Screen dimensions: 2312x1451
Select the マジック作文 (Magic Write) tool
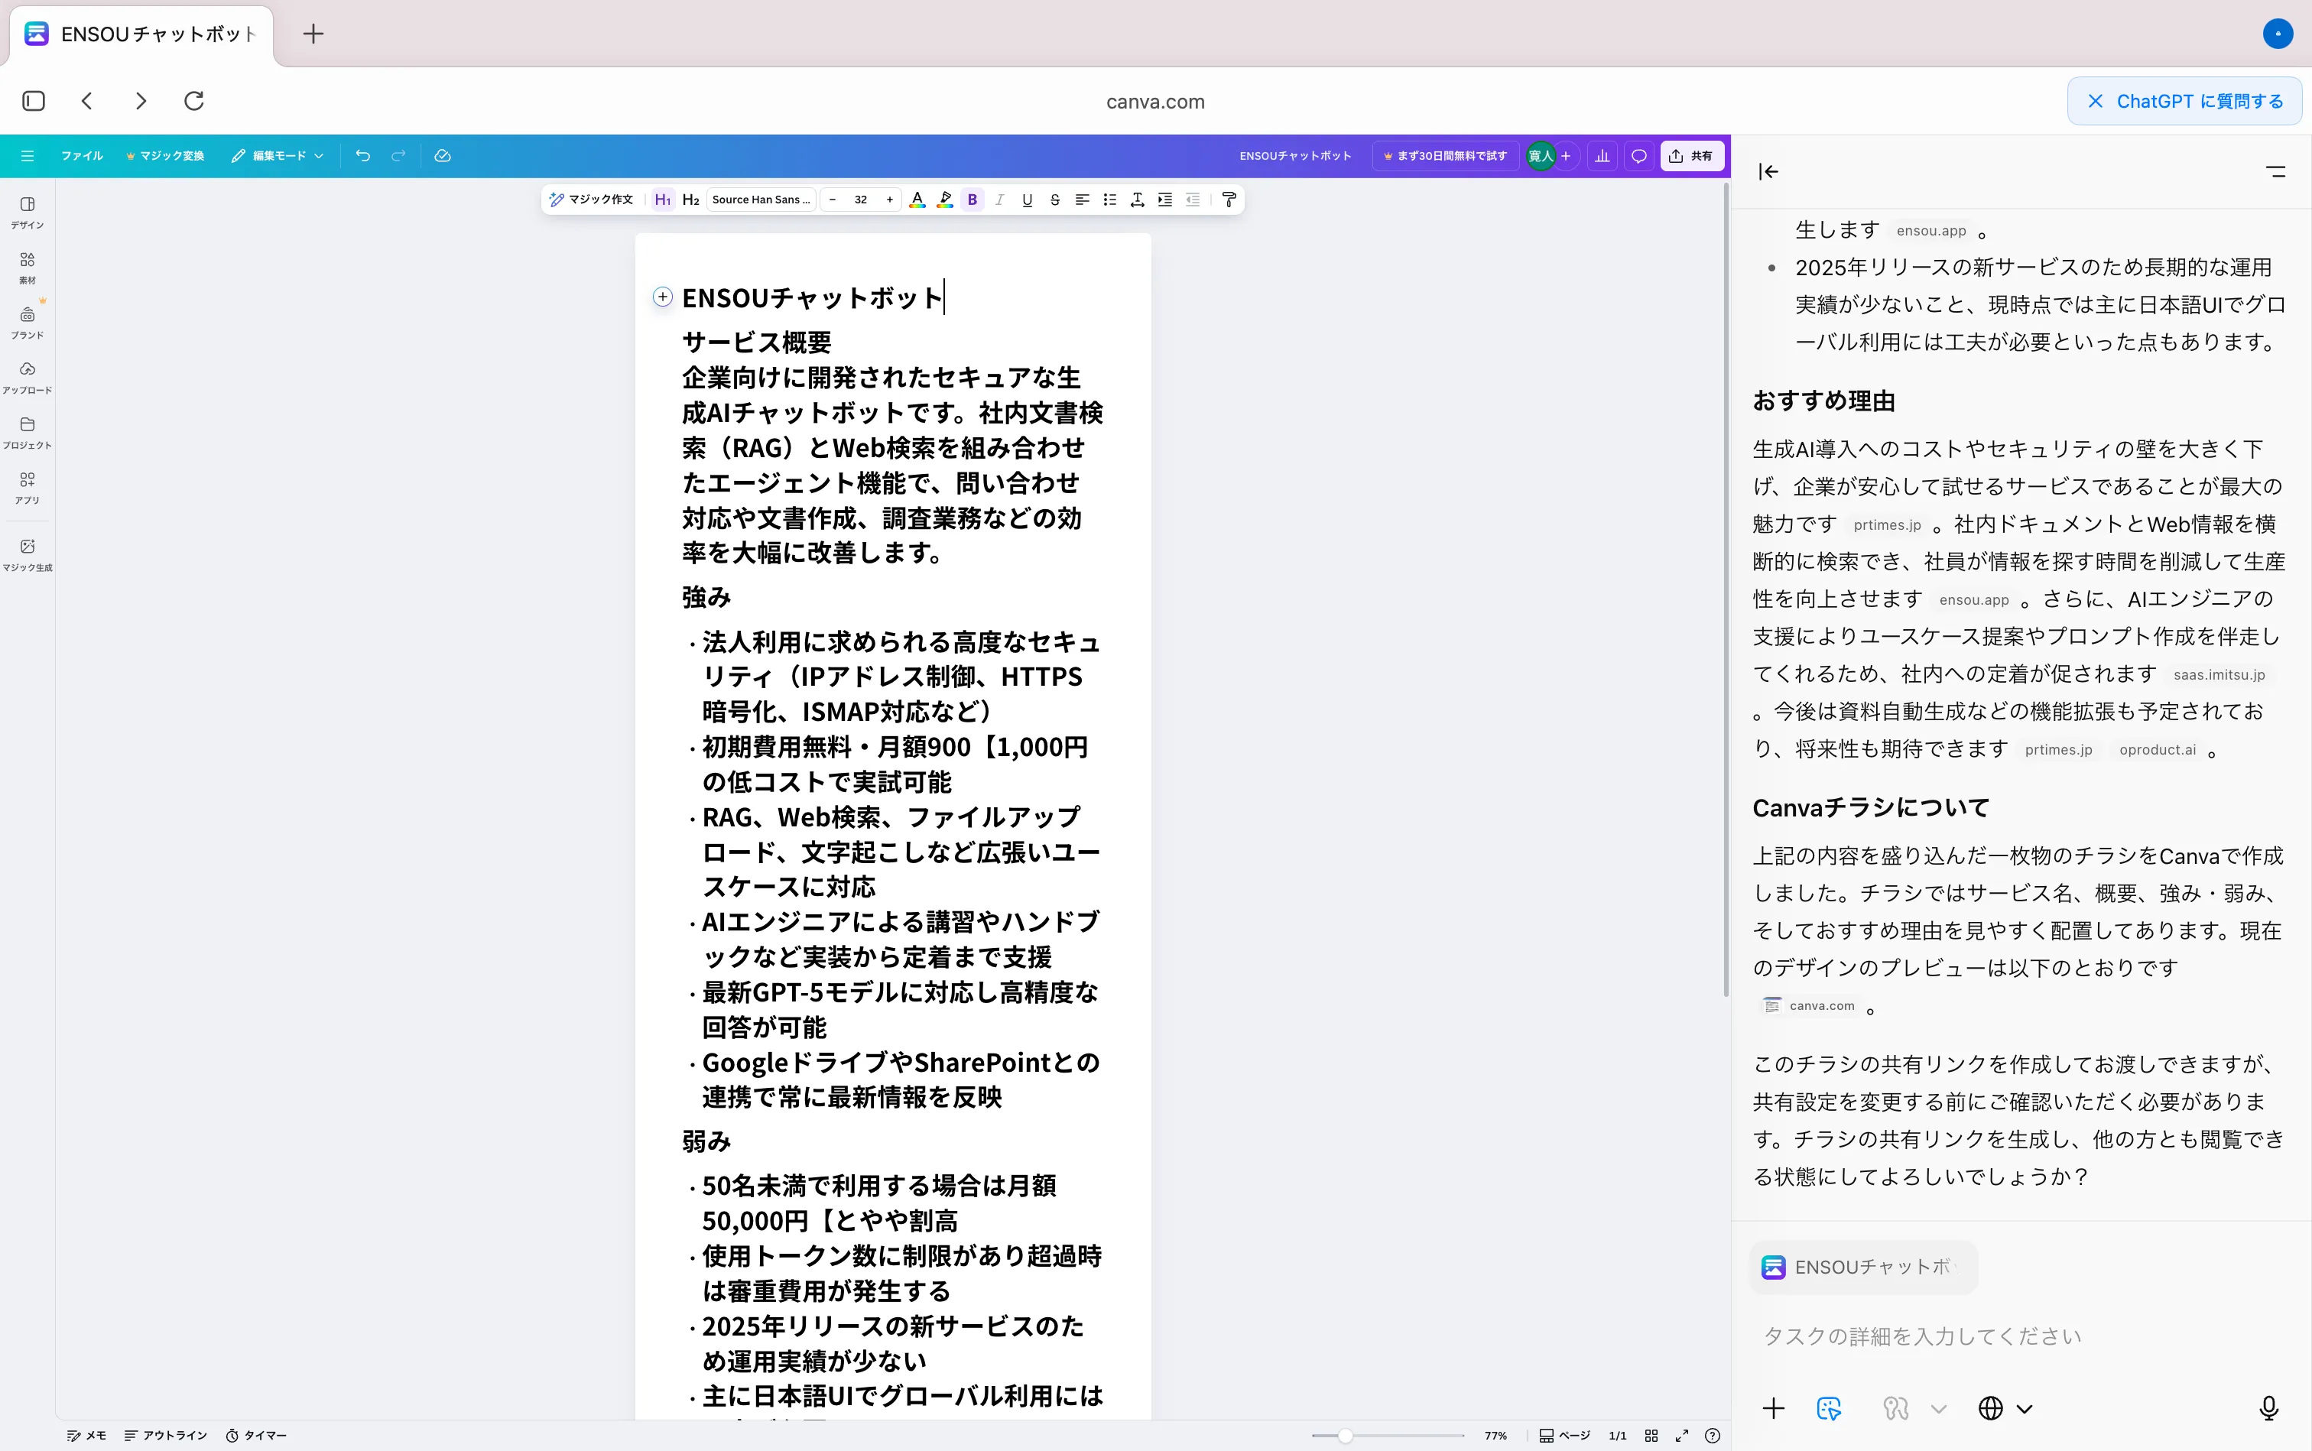click(591, 200)
